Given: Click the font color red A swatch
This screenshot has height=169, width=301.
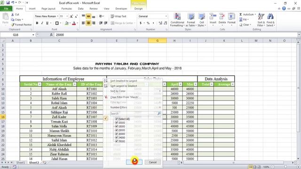Looking at the screenshot, I should click(74, 23).
